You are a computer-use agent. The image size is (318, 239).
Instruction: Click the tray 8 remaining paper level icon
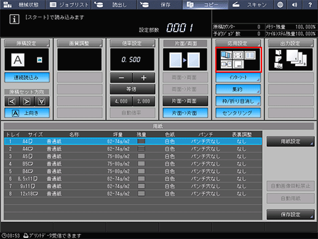point(141,193)
